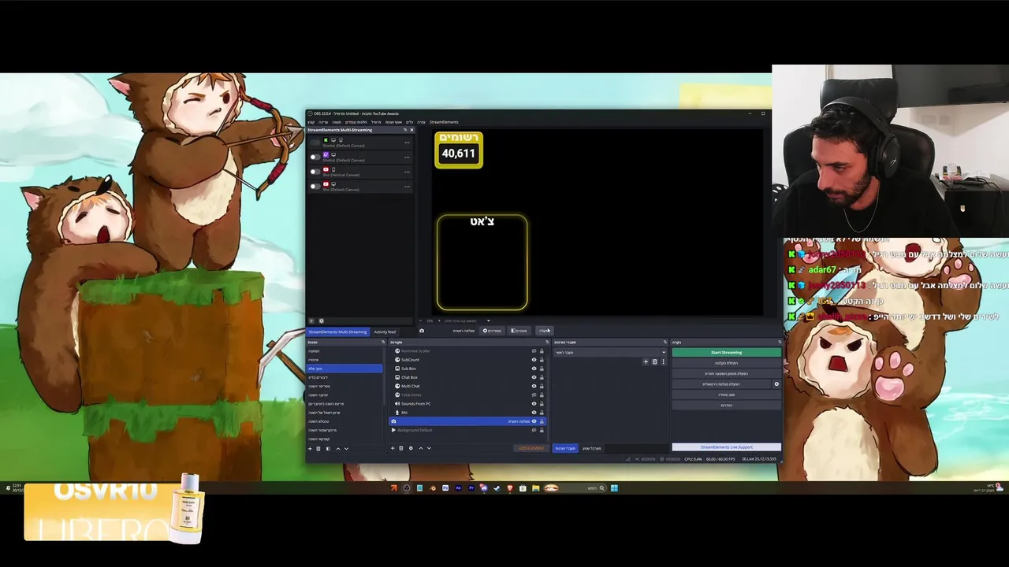Move selected source down

coord(429,448)
